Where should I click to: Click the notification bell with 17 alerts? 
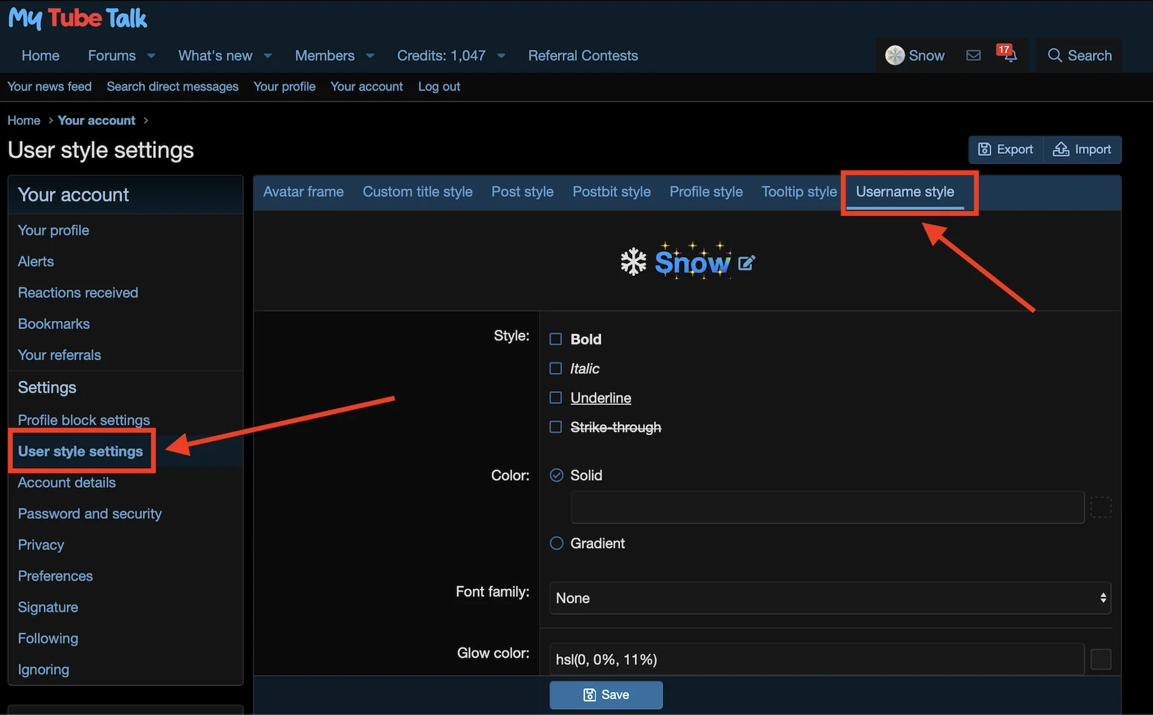tap(1009, 57)
